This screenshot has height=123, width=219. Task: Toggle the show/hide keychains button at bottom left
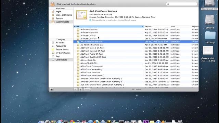pyautogui.click(x=52, y=90)
